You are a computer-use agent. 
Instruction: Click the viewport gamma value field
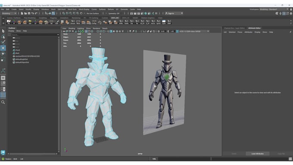tap(172, 31)
